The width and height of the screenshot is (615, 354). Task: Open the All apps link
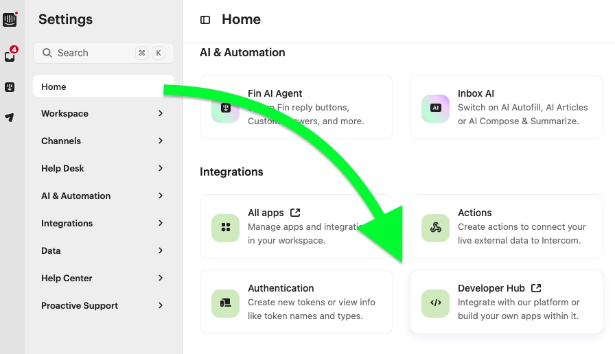click(266, 213)
